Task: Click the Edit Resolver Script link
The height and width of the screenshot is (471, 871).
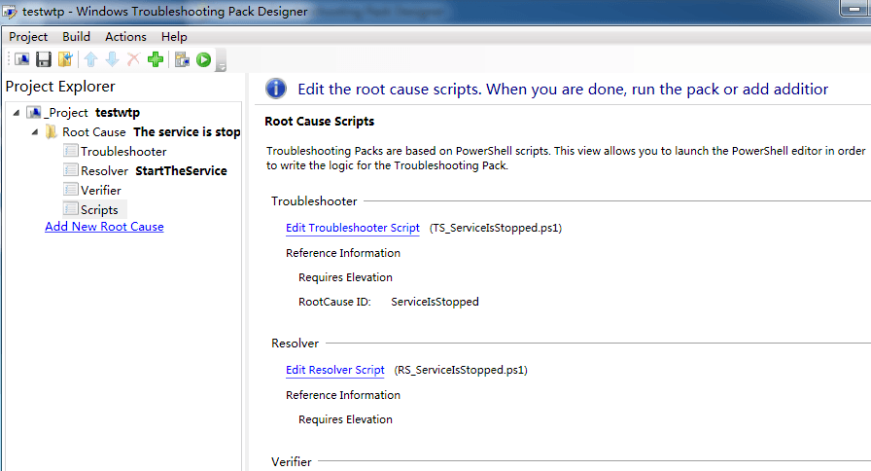Action: pyautogui.click(x=335, y=370)
